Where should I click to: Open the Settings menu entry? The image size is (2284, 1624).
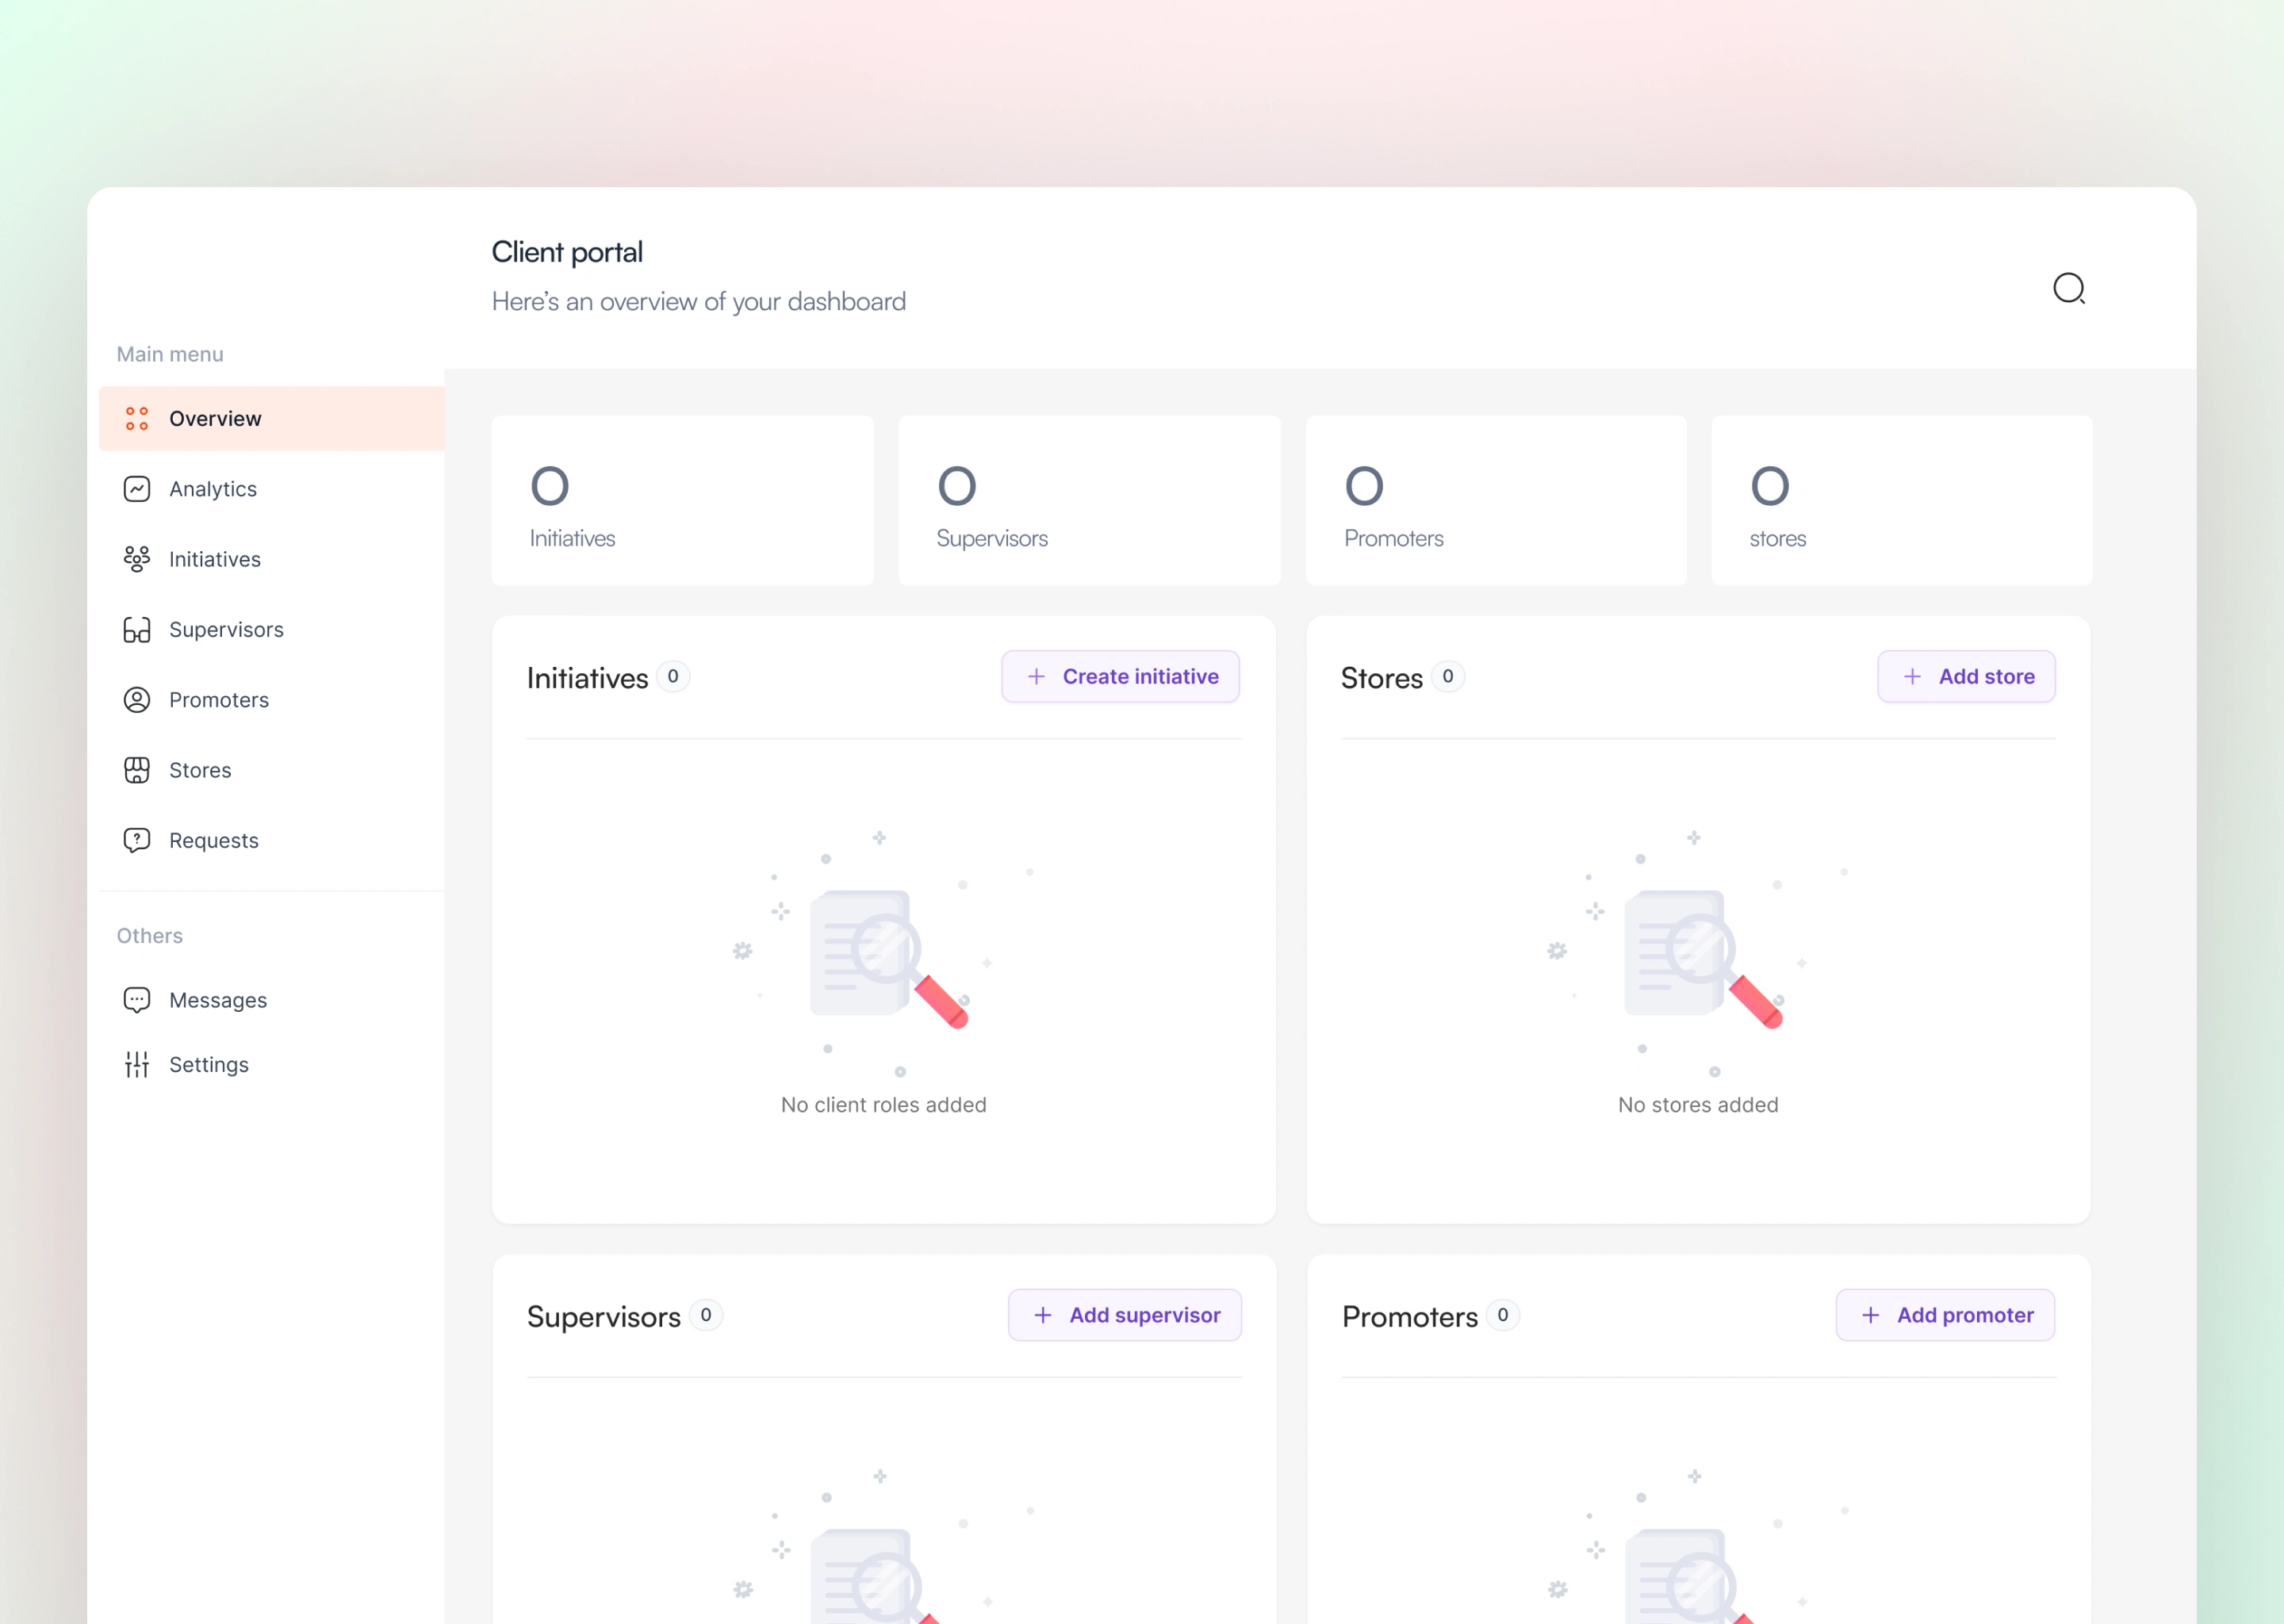[209, 1065]
